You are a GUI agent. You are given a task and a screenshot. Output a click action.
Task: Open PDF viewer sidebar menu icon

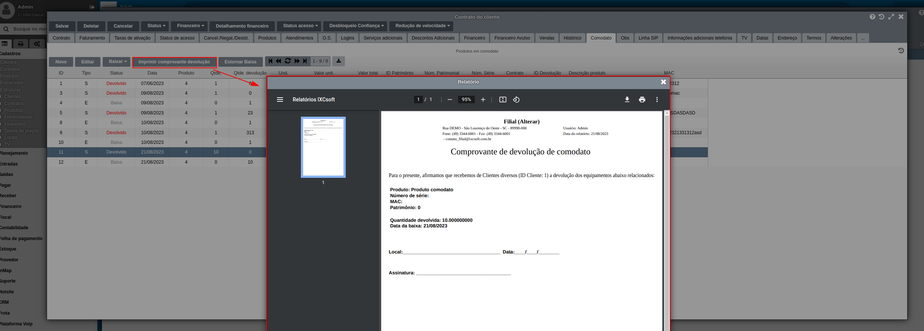[x=280, y=100]
